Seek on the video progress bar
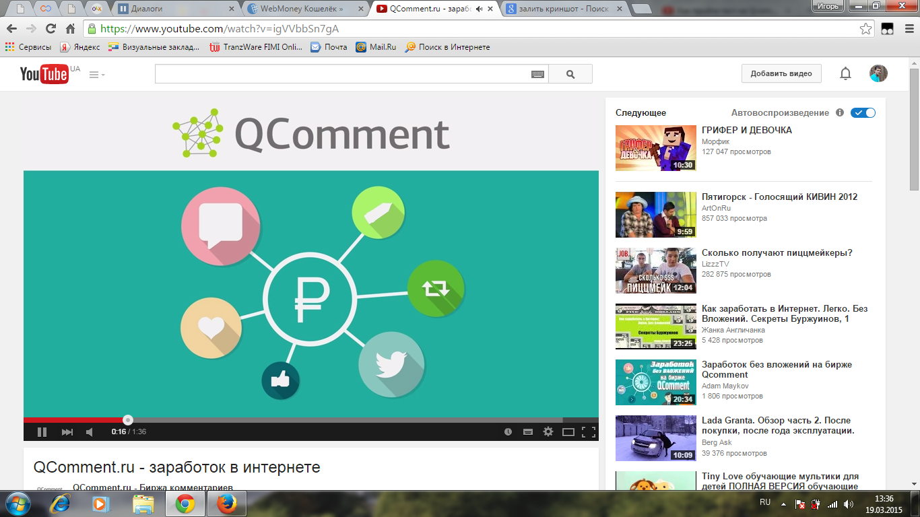920x517 pixels. pos(311,420)
